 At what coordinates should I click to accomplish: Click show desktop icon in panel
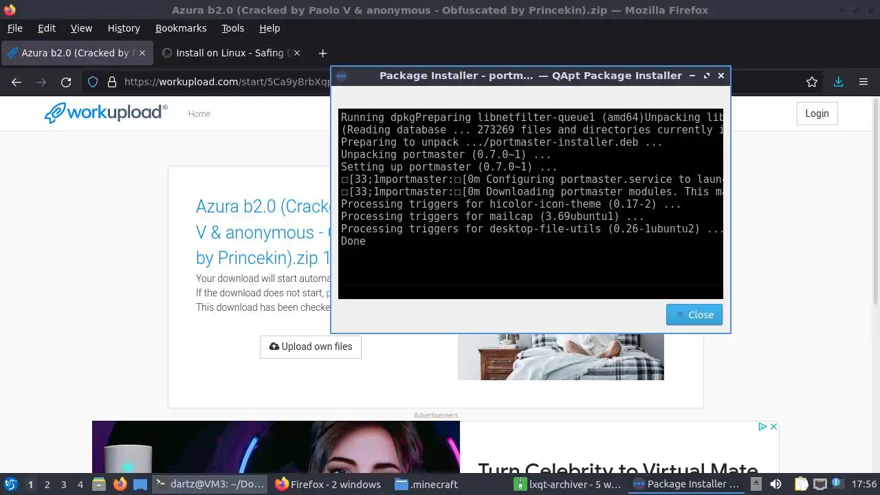(x=140, y=484)
